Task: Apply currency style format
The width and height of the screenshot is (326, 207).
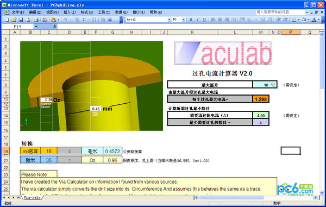Action: [x=242, y=20]
